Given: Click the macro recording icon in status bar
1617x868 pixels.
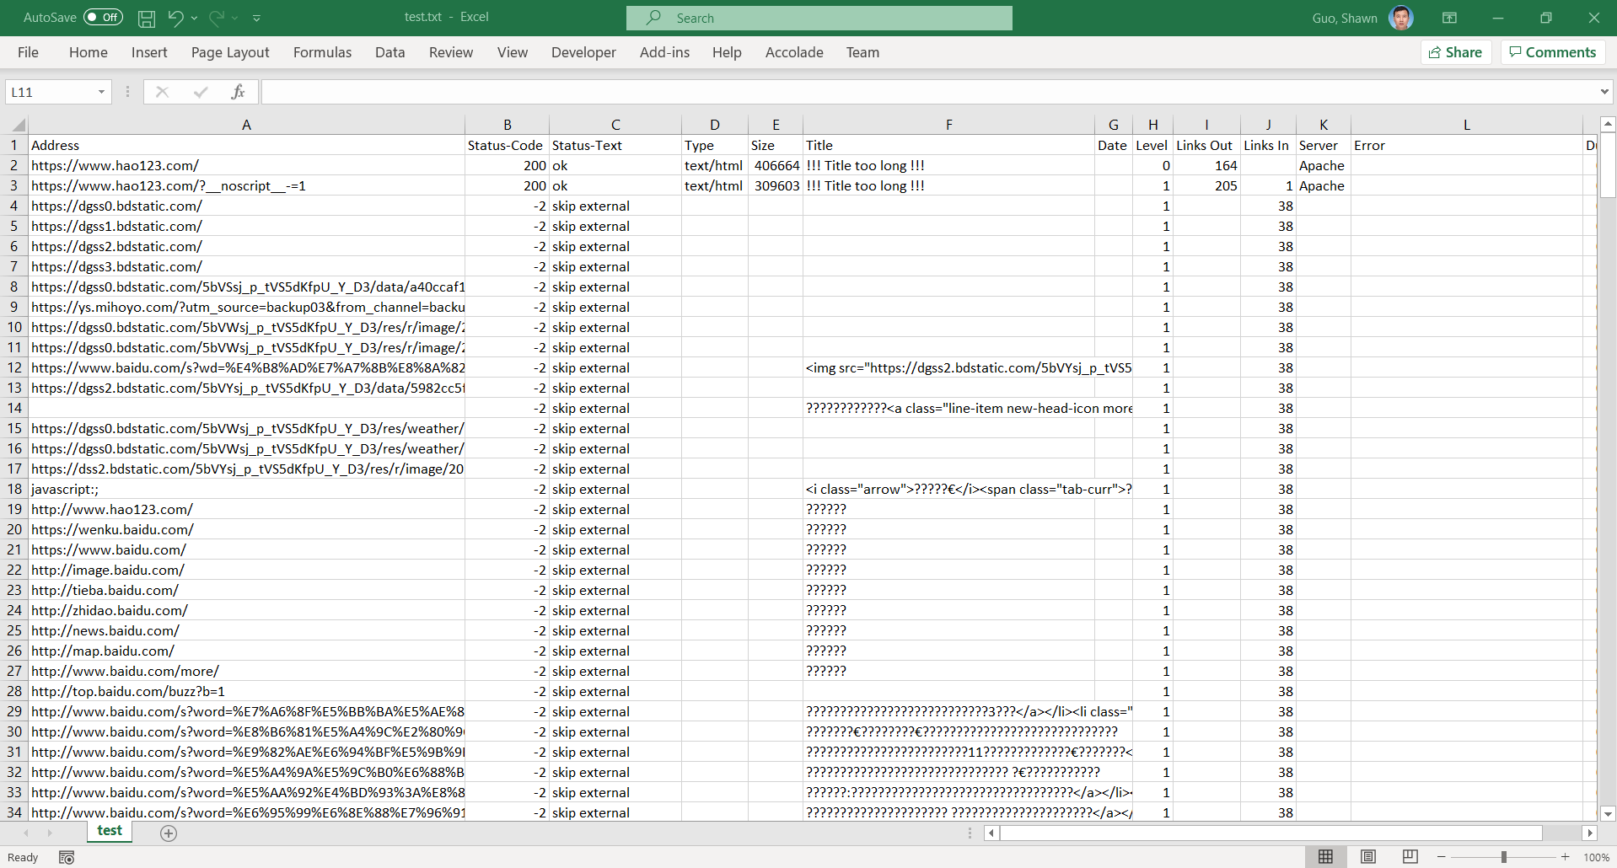Looking at the screenshot, I should coord(67,858).
